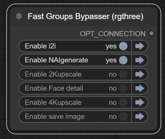Screen dimensions: 165x139
Task: Jump to 2Kupscale group with arrow icon
Action: (140, 74)
